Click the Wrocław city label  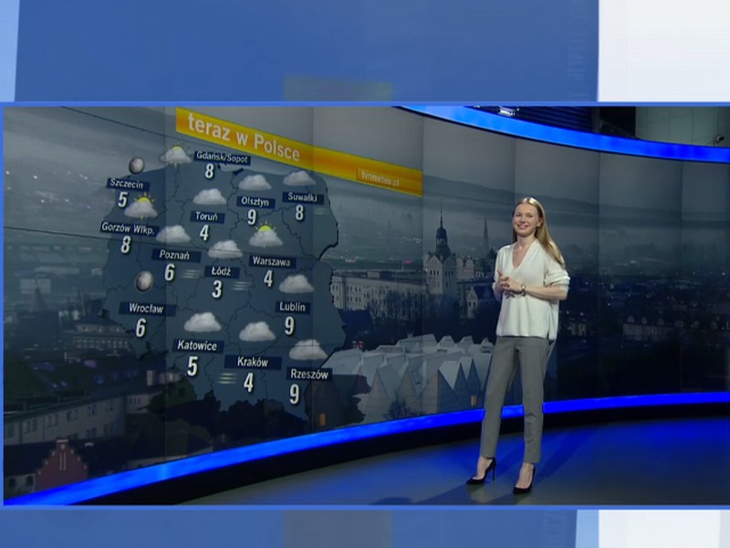(147, 309)
